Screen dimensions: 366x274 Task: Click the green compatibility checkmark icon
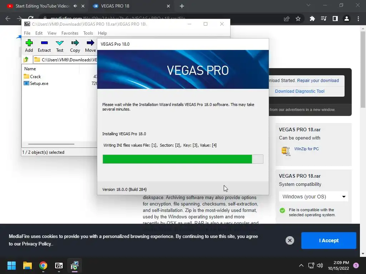[282, 210]
